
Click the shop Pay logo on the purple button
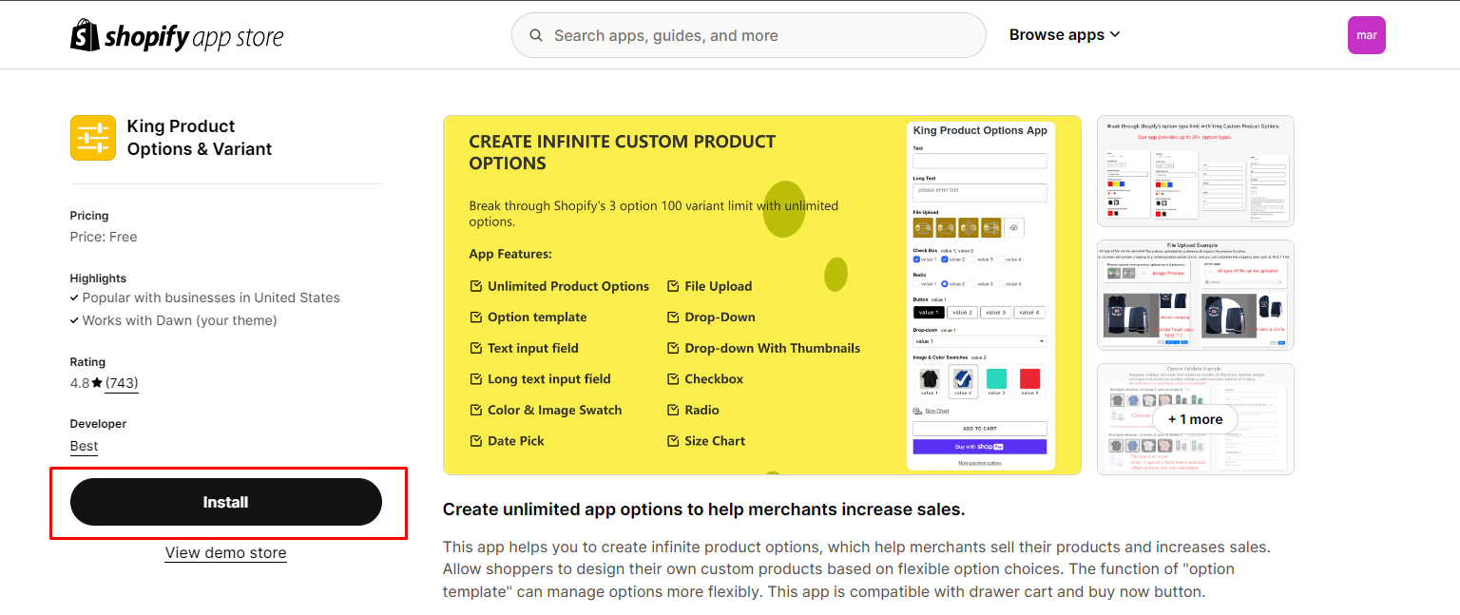(989, 445)
